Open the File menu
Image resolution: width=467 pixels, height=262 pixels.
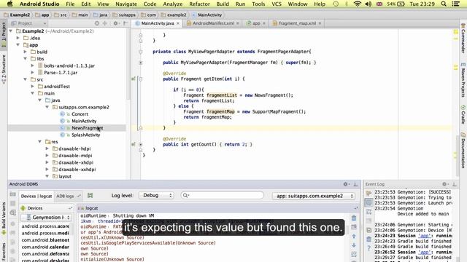click(x=70, y=4)
